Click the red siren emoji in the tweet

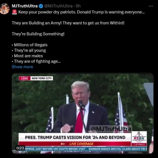pos(15,12)
